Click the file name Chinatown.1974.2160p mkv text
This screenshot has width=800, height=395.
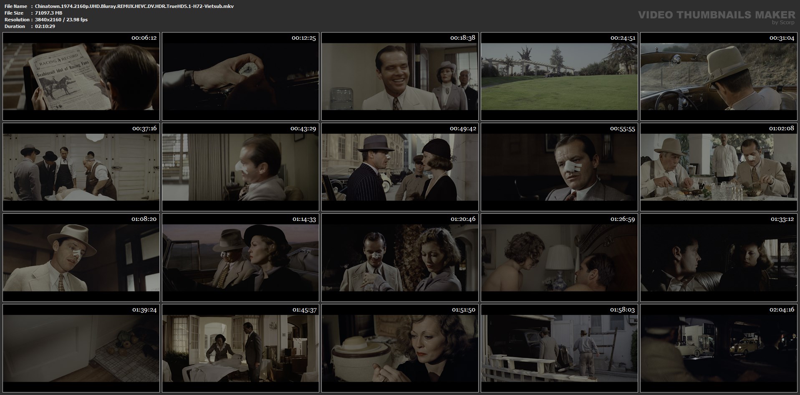click(134, 6)
